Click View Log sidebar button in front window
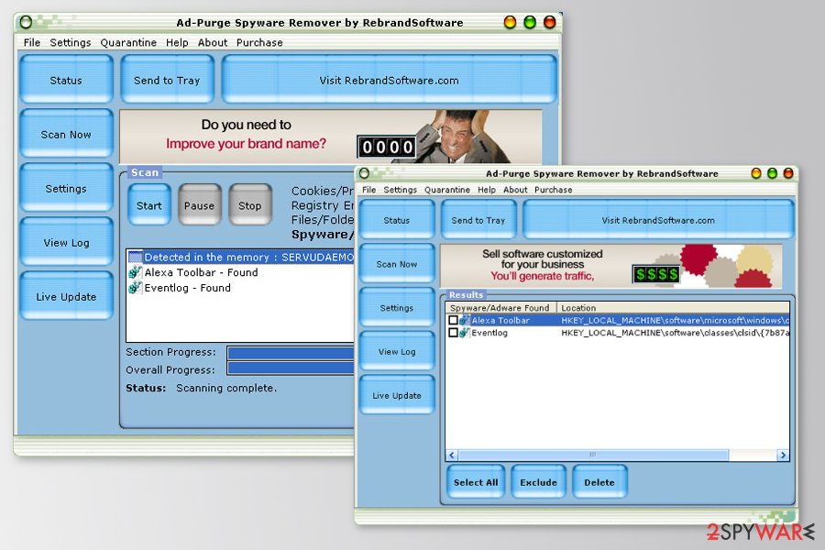Screen dimensions: 825x550 tap(397, 351)
